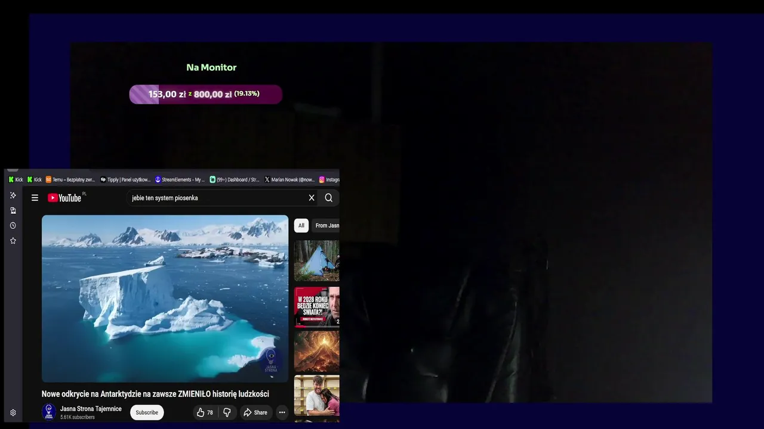Open the Marian Nowak X bookmark

tap(289, 179)
